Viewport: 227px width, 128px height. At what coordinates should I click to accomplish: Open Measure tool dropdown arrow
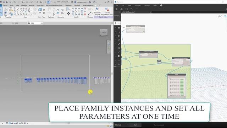(93, 14)
